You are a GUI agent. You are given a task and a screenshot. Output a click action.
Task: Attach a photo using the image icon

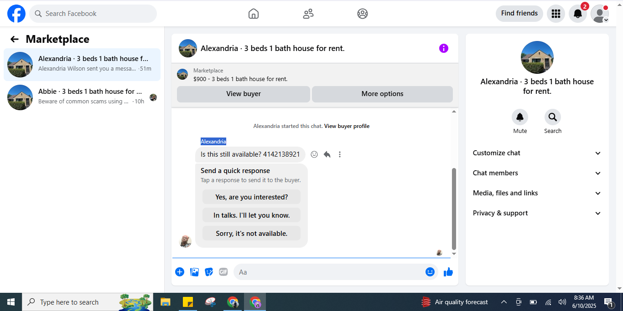[194, 272]
